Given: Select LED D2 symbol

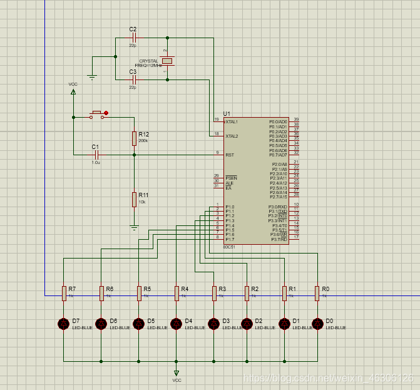Looking at the screenshot, I should (247, 324).
